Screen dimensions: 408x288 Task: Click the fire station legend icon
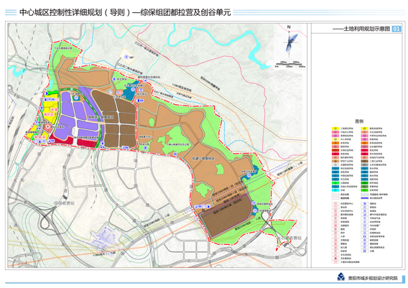364,204
